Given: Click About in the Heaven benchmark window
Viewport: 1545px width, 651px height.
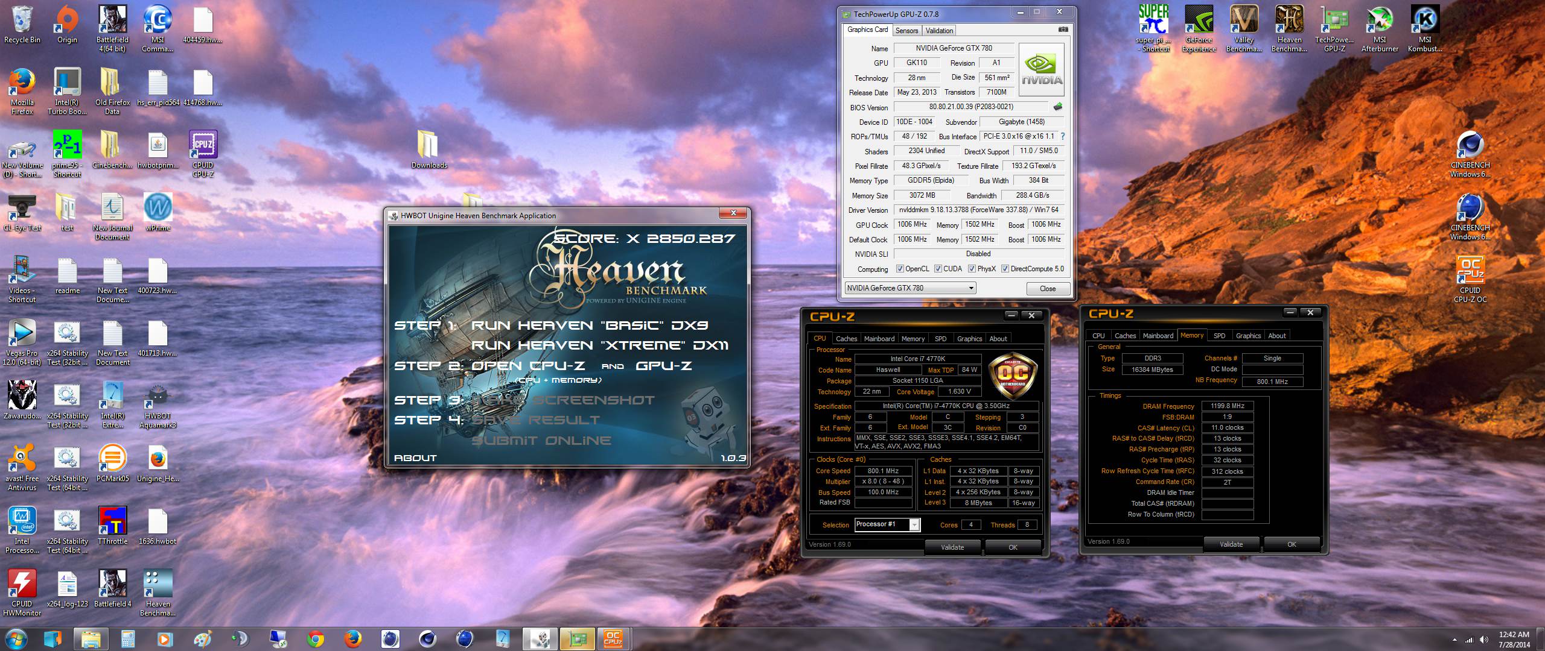Looking at the screenshot, I should [415, 458].
